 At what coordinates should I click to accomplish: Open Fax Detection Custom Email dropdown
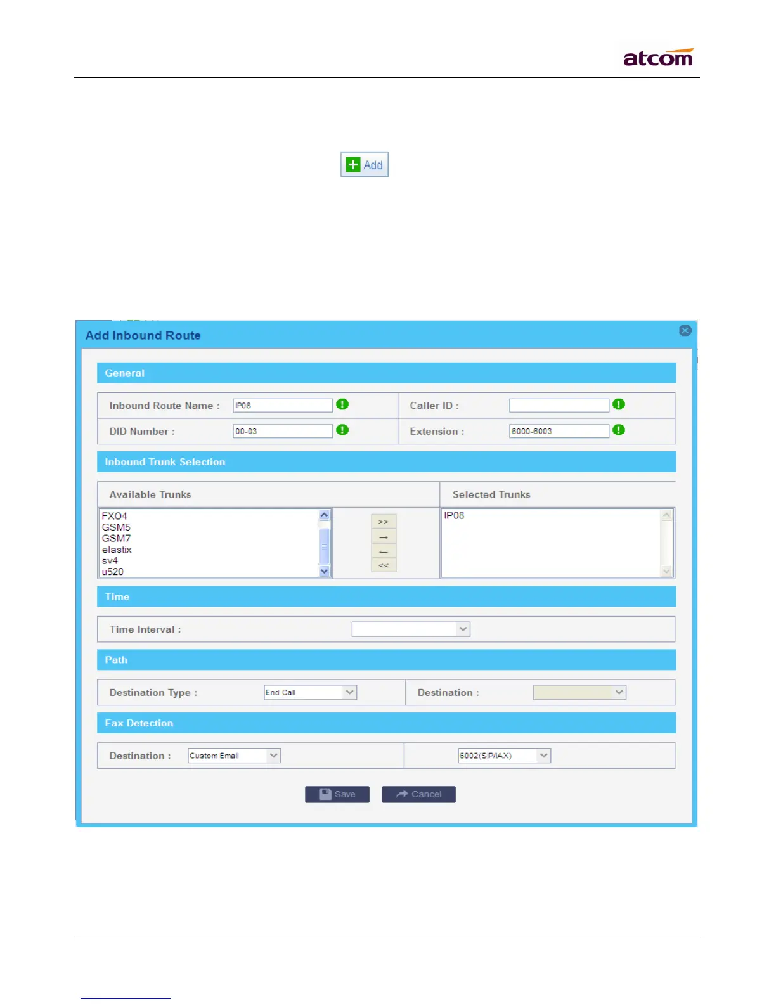(x=235, y=756)
